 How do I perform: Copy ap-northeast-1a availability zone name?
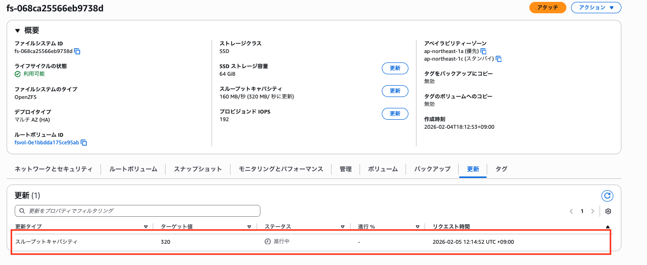click(x=483, y=51)
